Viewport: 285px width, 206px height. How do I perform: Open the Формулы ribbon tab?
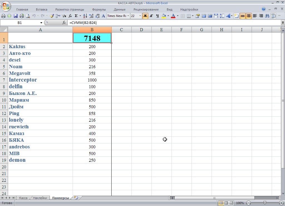99,9
